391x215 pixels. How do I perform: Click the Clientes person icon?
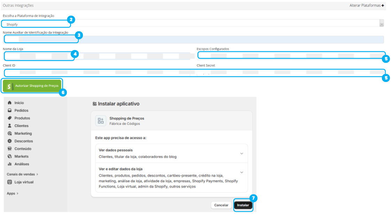(x=9, y=126)
